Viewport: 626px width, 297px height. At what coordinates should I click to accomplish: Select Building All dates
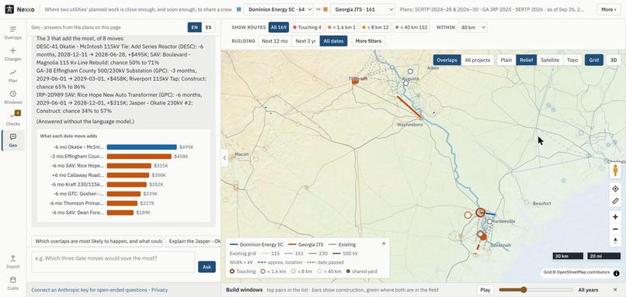tap(333, 41)
